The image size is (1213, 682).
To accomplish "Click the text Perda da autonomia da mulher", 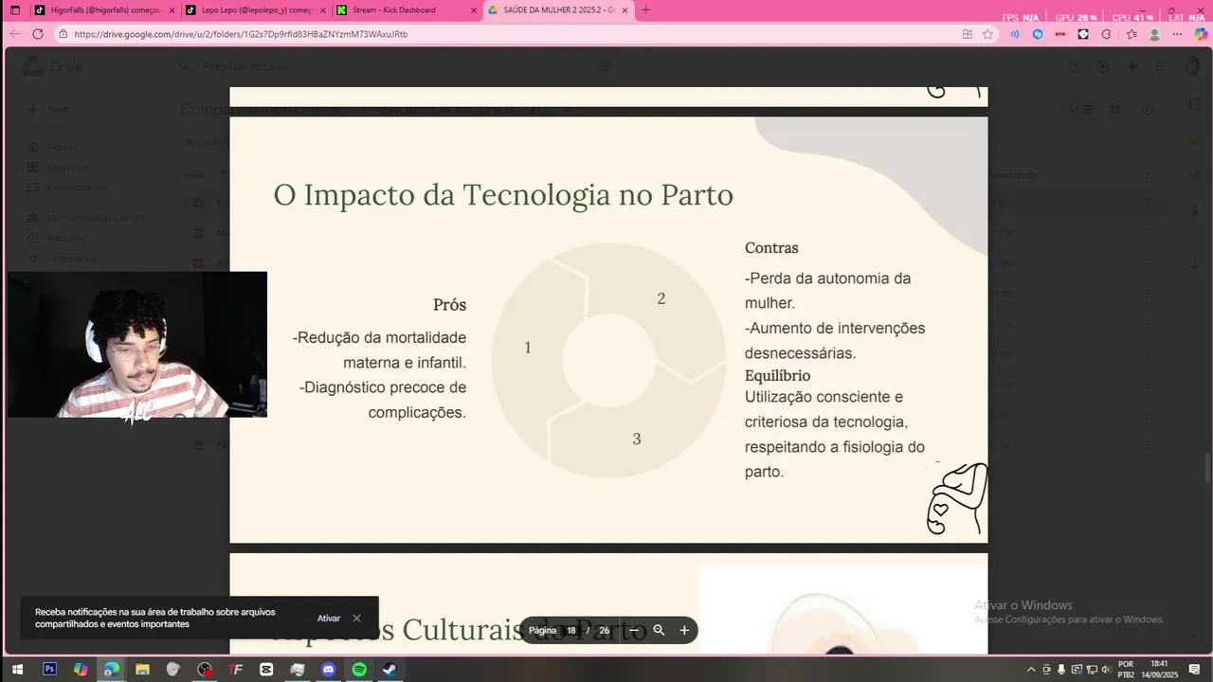I will pos(827,291).
